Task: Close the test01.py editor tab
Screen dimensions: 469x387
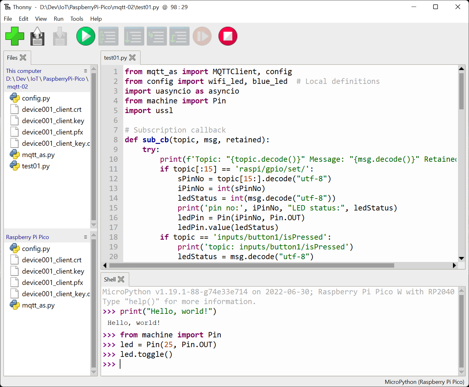Action: (132, 57)
